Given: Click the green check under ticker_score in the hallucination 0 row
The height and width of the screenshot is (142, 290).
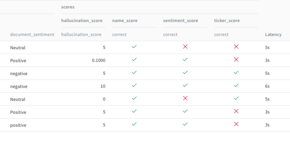Looking at the screenshot, I should 236,98.
